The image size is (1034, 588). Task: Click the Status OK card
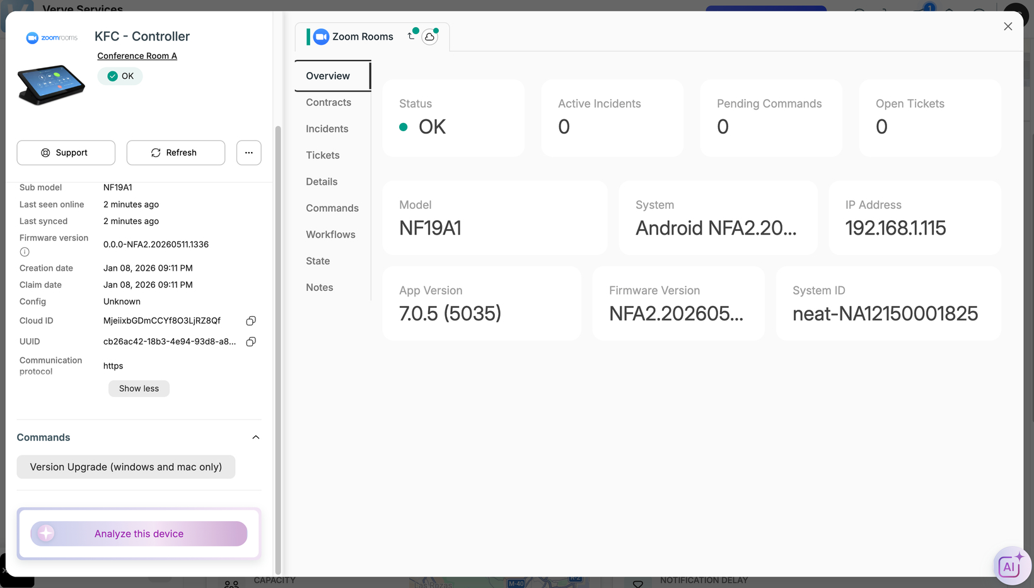[454, 118]
